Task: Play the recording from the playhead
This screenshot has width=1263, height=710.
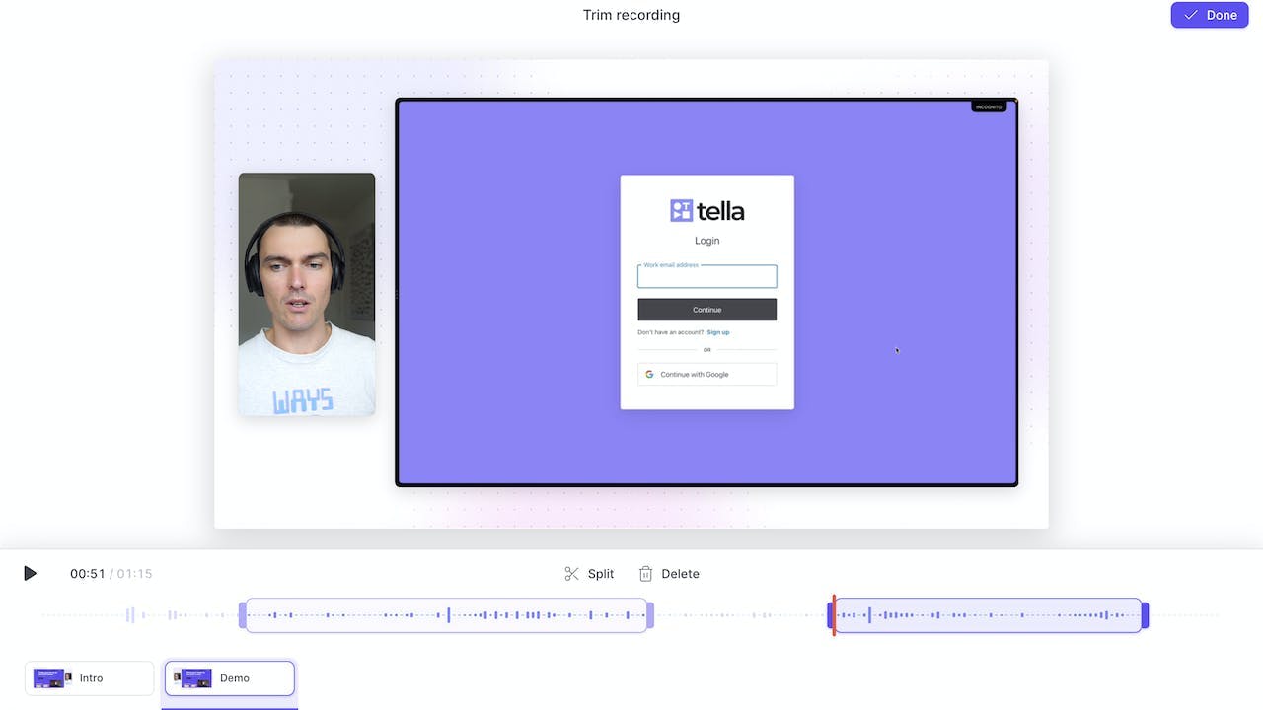Action: coord(30,573)
